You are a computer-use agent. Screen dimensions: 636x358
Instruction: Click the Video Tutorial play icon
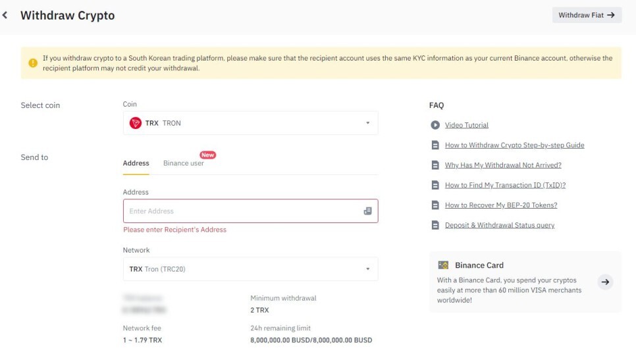tap(435, 125)
